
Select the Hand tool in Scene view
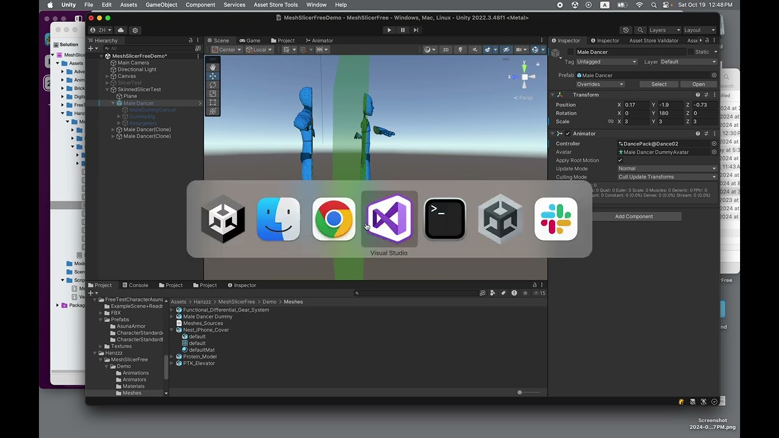pos(212,68)
